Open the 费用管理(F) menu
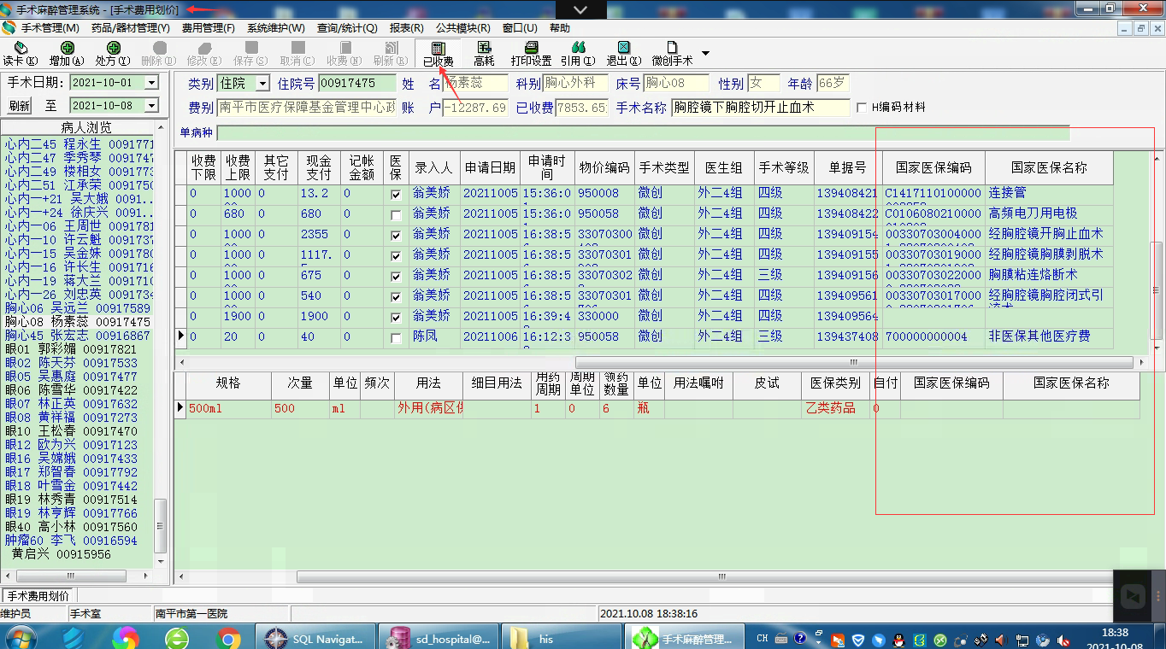Screen dimensions: 1166x649 [x=208, y=28]
